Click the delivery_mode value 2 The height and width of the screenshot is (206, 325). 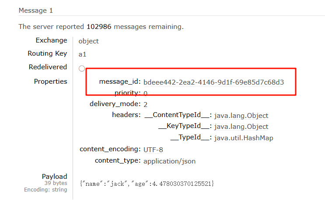tap(145, 104)
